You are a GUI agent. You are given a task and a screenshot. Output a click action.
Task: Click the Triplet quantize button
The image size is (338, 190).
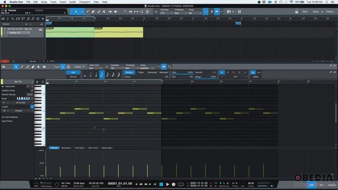coord(141,72)
